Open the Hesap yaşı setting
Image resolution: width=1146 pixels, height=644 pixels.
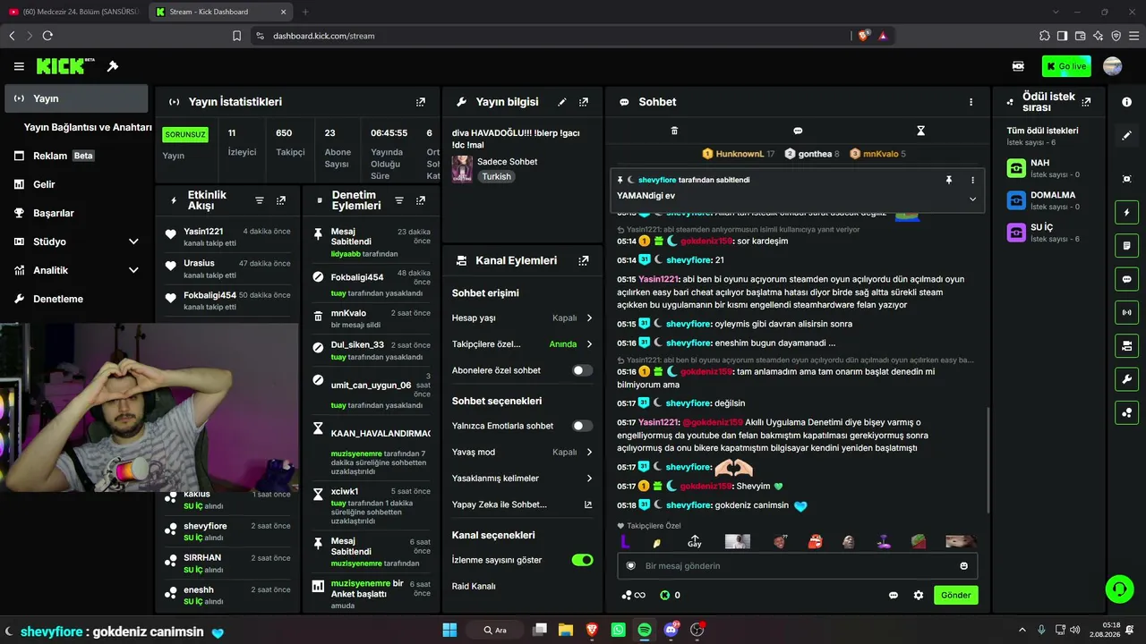[523, 318]
